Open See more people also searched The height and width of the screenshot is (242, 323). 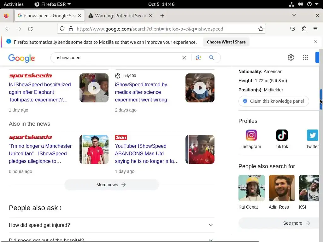(279, 223)
